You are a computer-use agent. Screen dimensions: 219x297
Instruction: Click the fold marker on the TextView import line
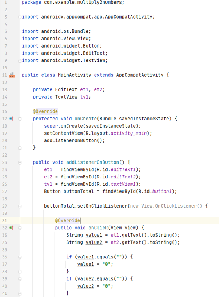click(x=20, y=61)
